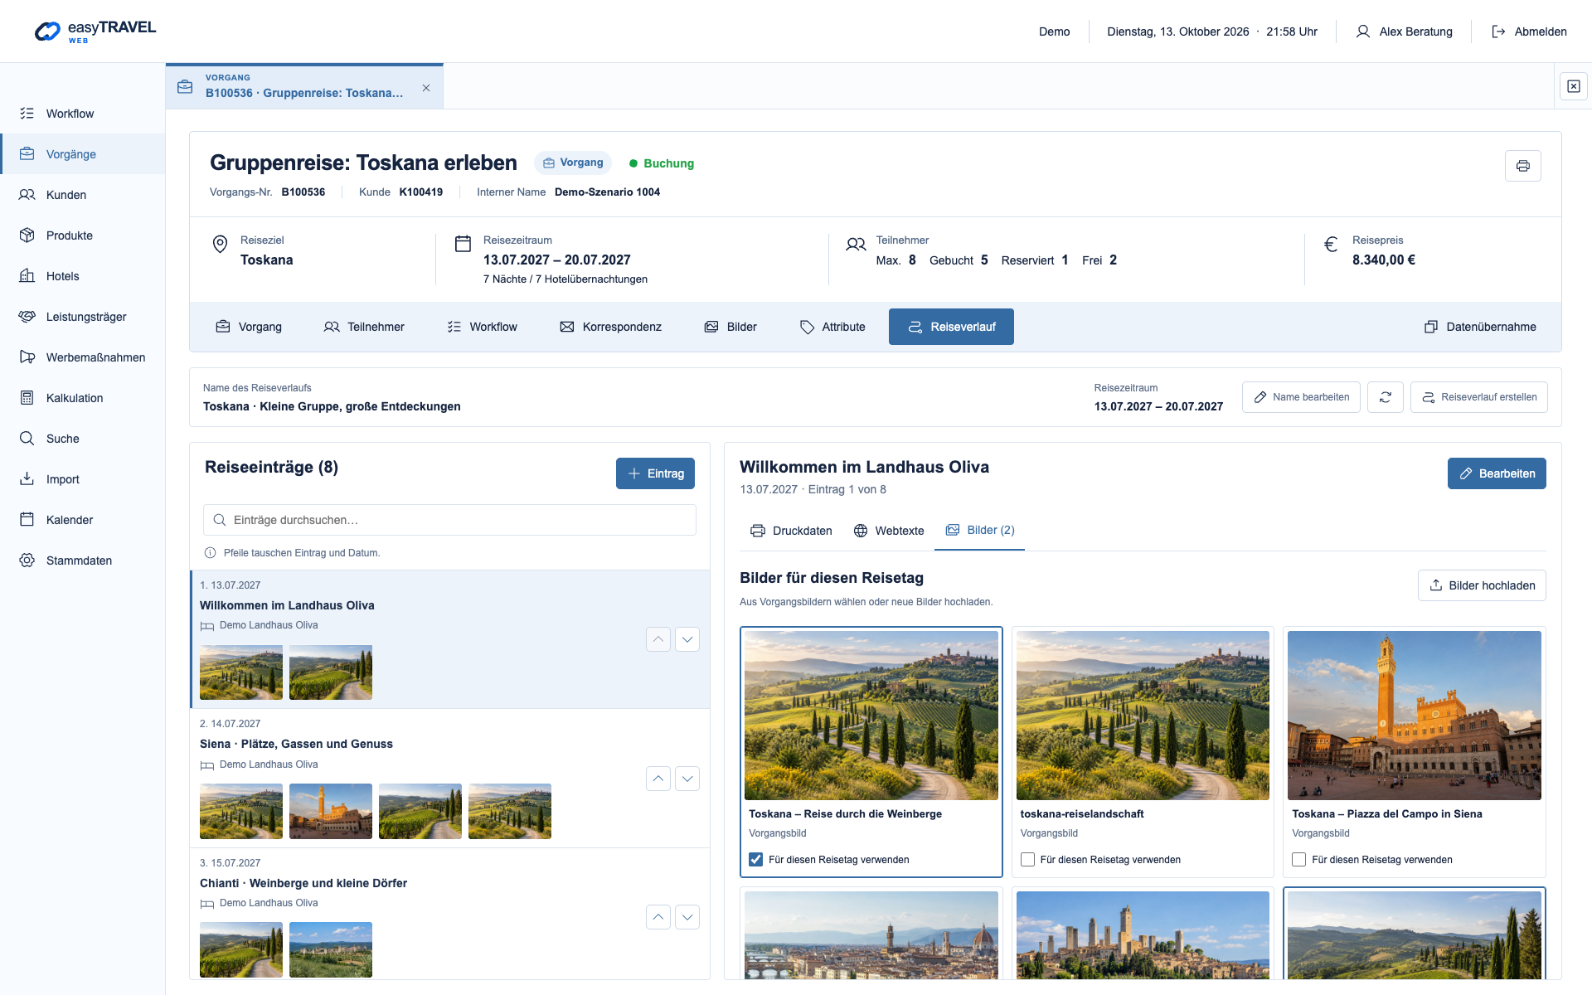Open Produkte in the left sidebar

point(83,235)
